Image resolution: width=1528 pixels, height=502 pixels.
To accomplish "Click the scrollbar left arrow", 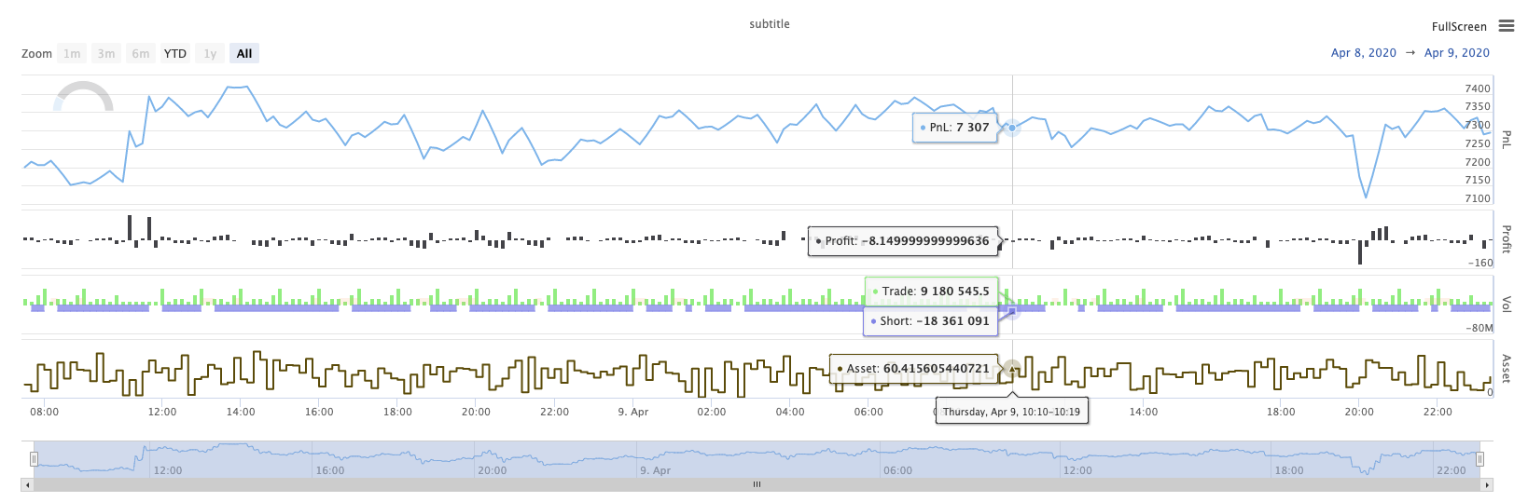I will click(27, 484).
